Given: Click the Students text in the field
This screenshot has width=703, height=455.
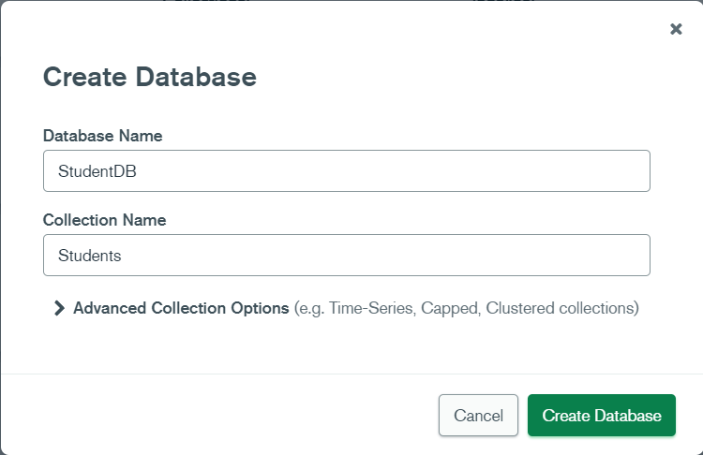Looking at the screenshot, I should click(89, 256).
